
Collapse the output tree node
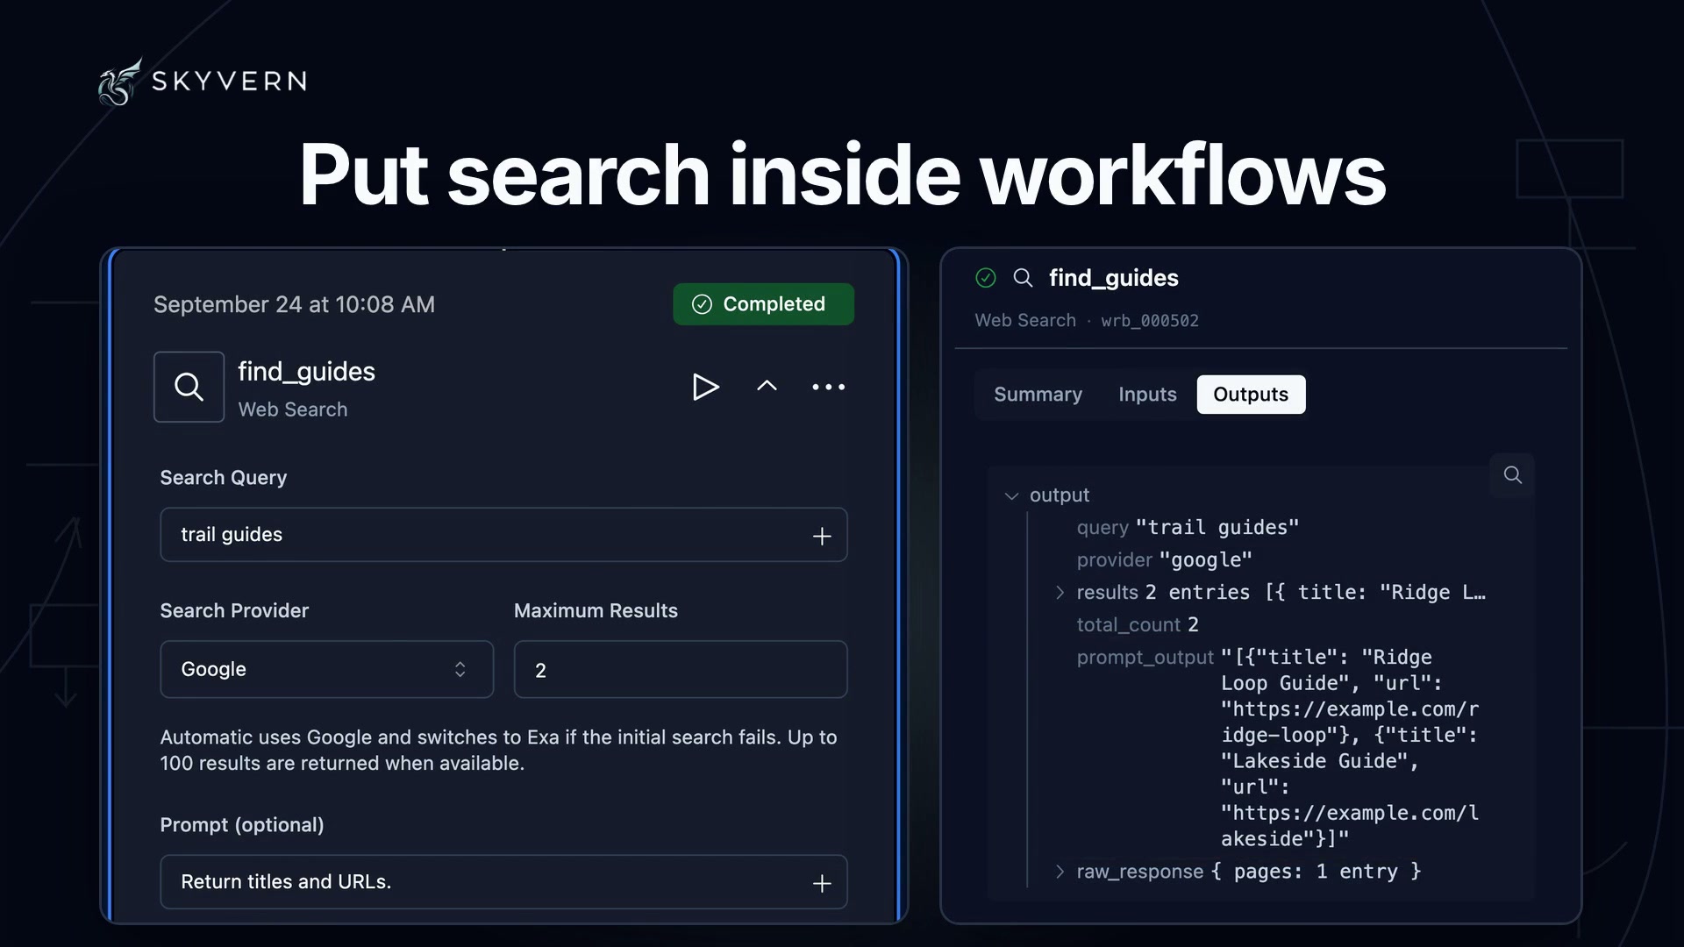point(1011,496)
